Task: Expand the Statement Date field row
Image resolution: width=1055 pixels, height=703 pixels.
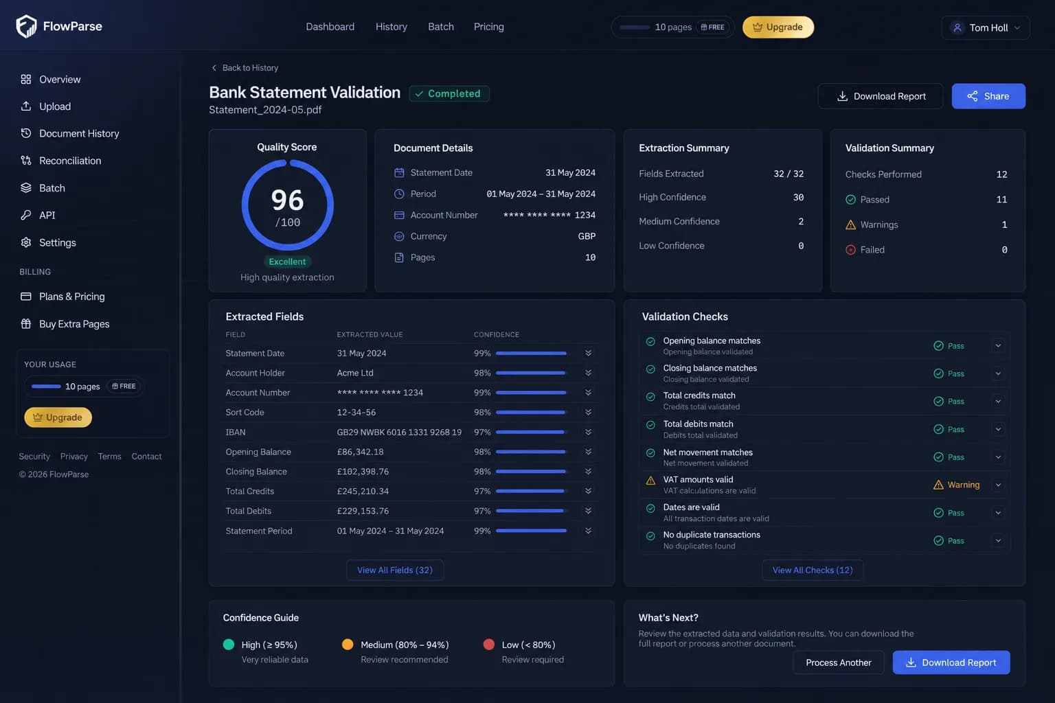Action: point(588,353)
